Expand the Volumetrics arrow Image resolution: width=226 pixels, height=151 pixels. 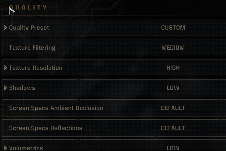[6, 148]
